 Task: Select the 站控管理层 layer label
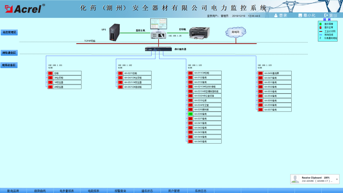click(9, 32)
